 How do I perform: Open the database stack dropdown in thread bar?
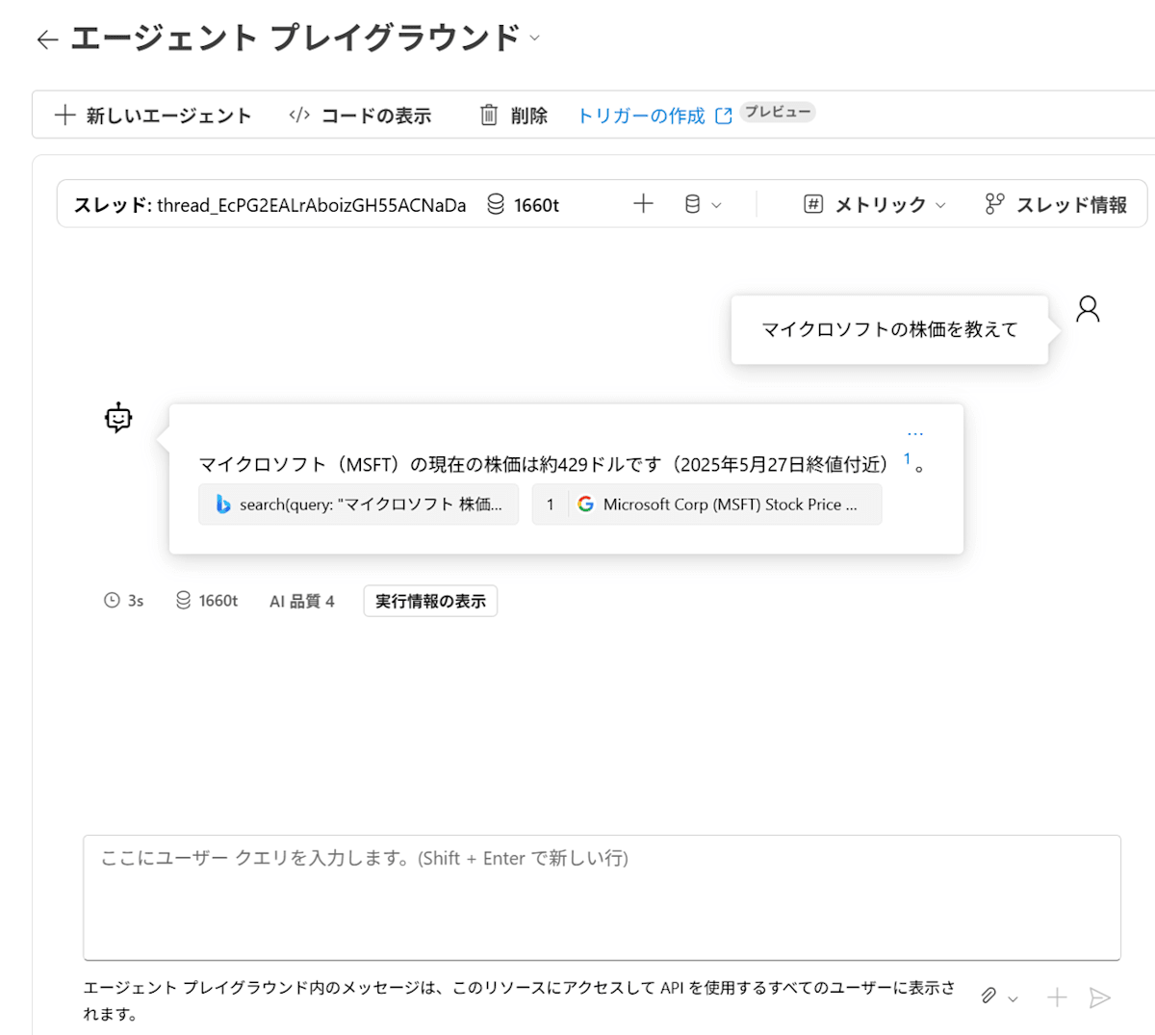[703, 204]
